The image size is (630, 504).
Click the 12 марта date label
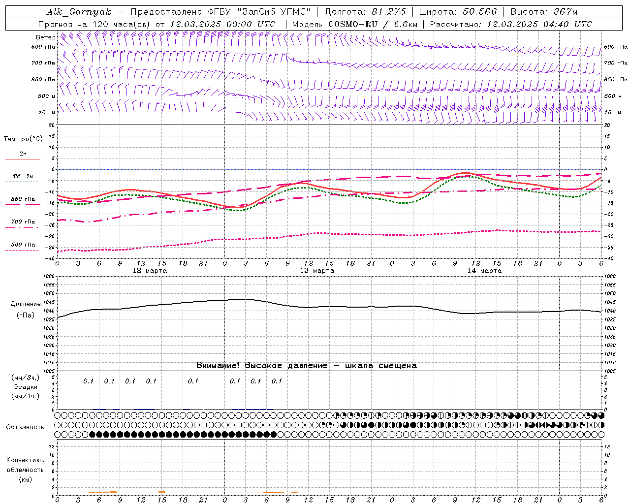coord(150,270)
